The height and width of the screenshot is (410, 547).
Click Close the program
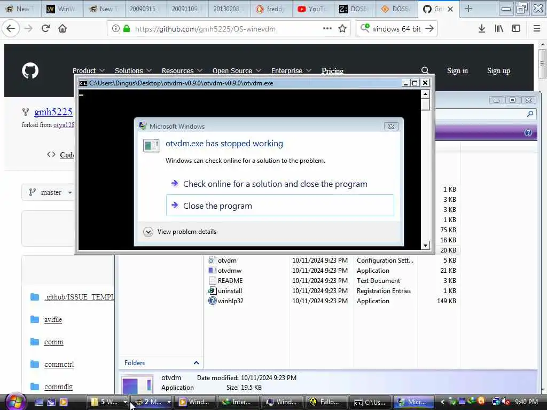coord(280,206)
